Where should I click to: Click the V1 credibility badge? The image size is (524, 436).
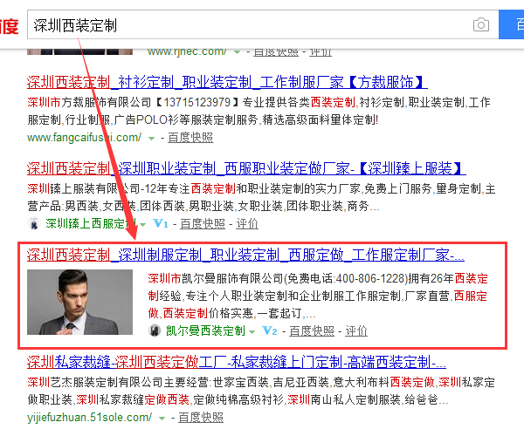tap(161, 223)
